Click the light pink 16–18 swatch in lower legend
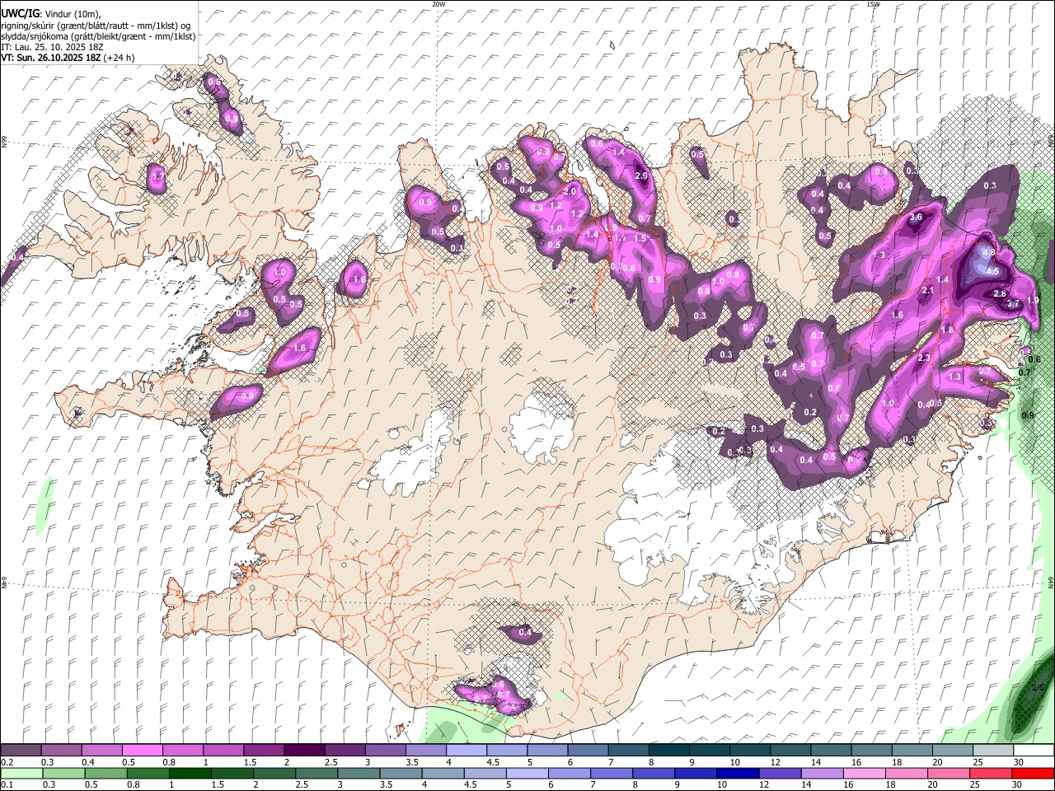The width and height of the screenshot is (1055, 791). (x=864, y=773)
